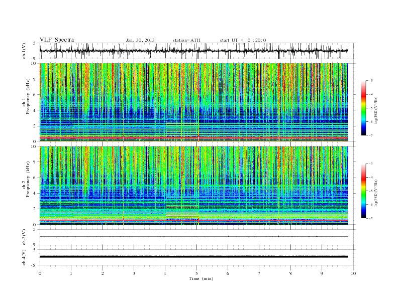Click tick label '9' on Time (min) axis
The height and width of the screenshot is (307, 398).
tap(322, 273)
